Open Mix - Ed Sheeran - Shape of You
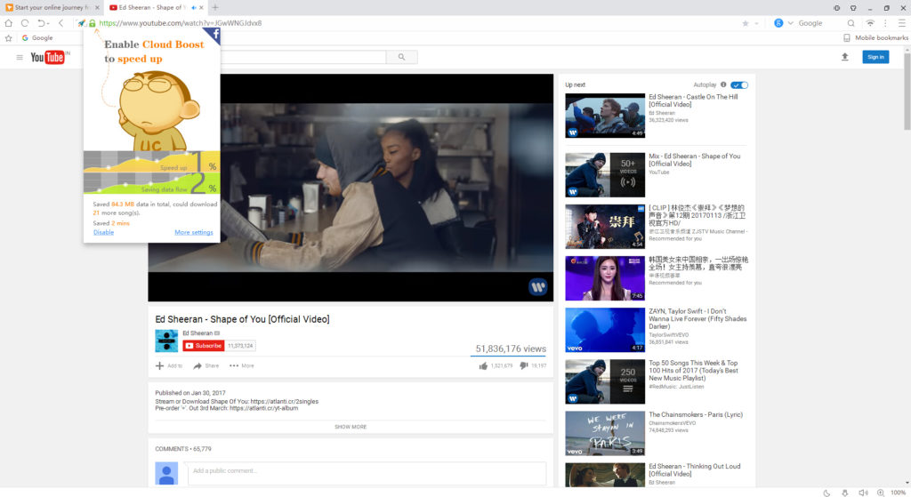 click(694, 160)
